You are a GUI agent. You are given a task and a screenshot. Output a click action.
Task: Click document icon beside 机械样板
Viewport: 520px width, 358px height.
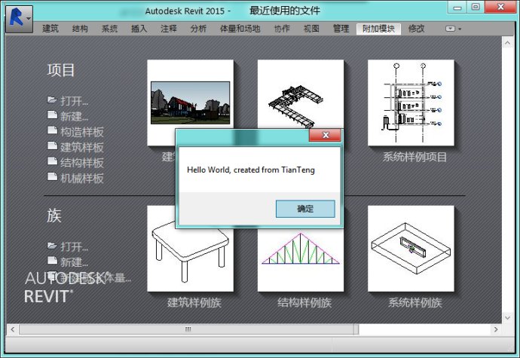pyautogui.click(x=52, y=176)
